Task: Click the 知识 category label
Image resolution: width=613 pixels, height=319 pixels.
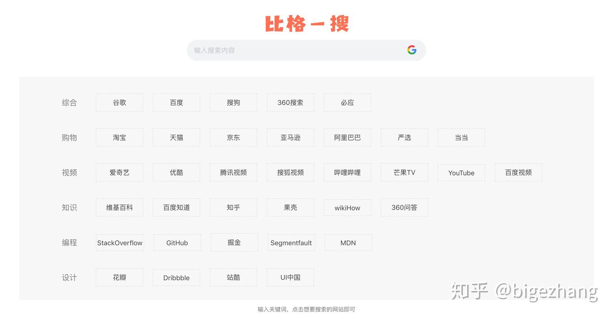Action: click(x=69, y=207)
